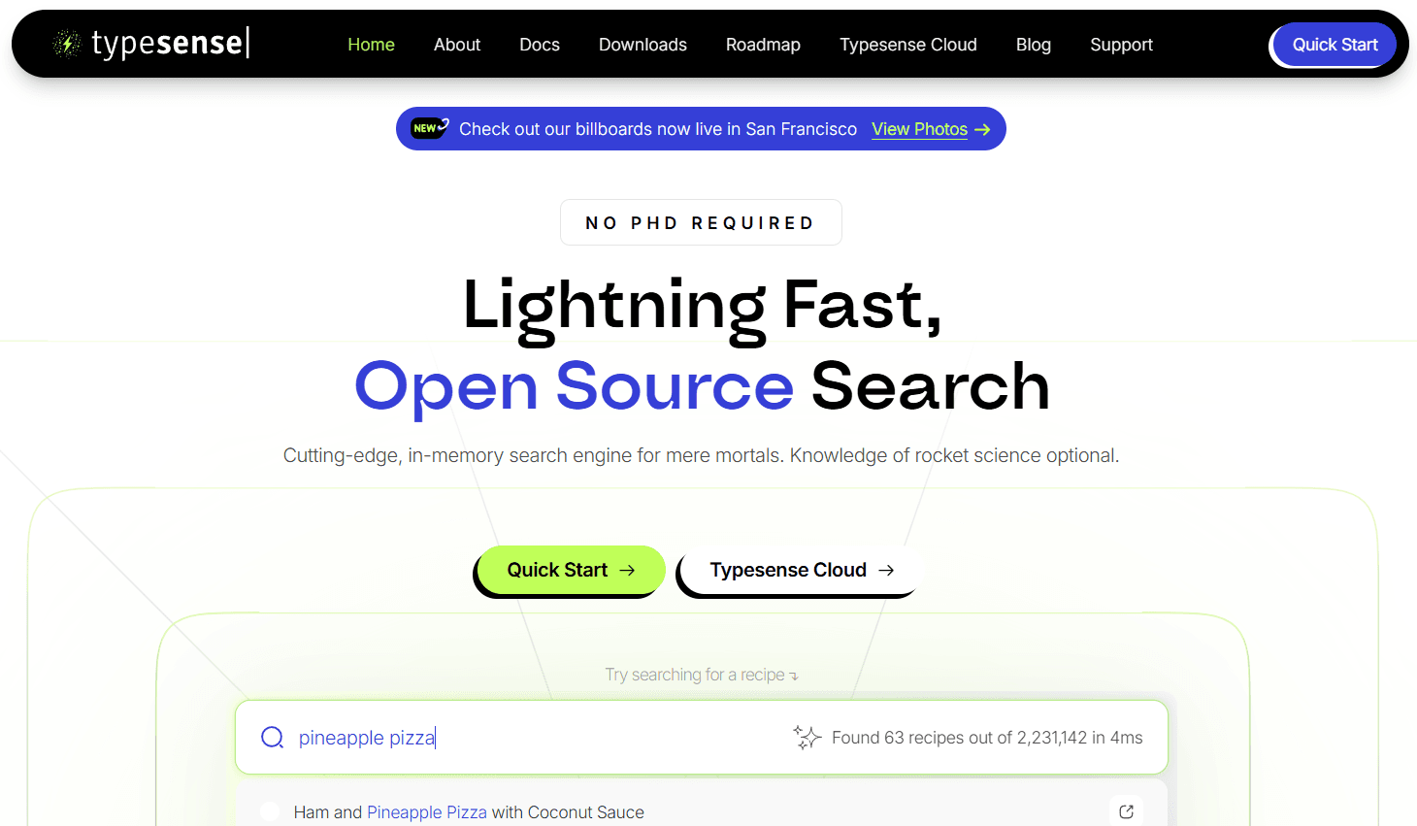Follow the View Photos link
The image size is (1417, 826).
(x=919, y=129)
